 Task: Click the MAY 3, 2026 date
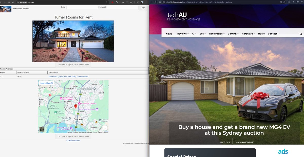(225, 142)
